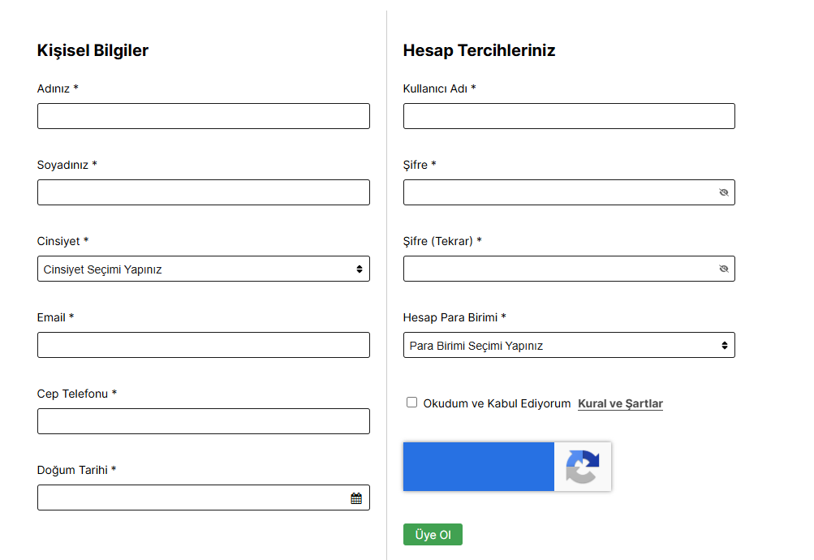Toggle password visibility in Şifre (Tekrar) field

pyautogui.click(x=724, y=269)
